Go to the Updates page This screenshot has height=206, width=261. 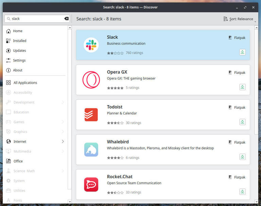(19, 51)
